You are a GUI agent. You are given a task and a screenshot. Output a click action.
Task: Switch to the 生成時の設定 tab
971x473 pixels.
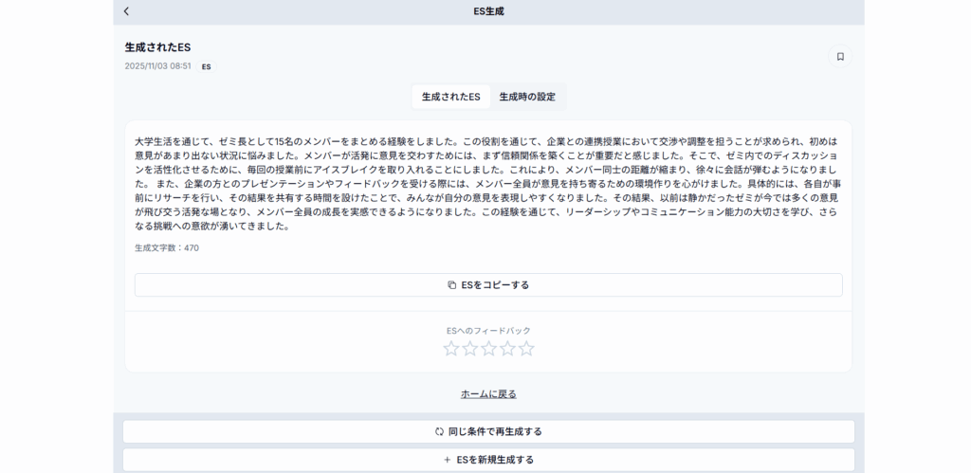tap(527, 97)
